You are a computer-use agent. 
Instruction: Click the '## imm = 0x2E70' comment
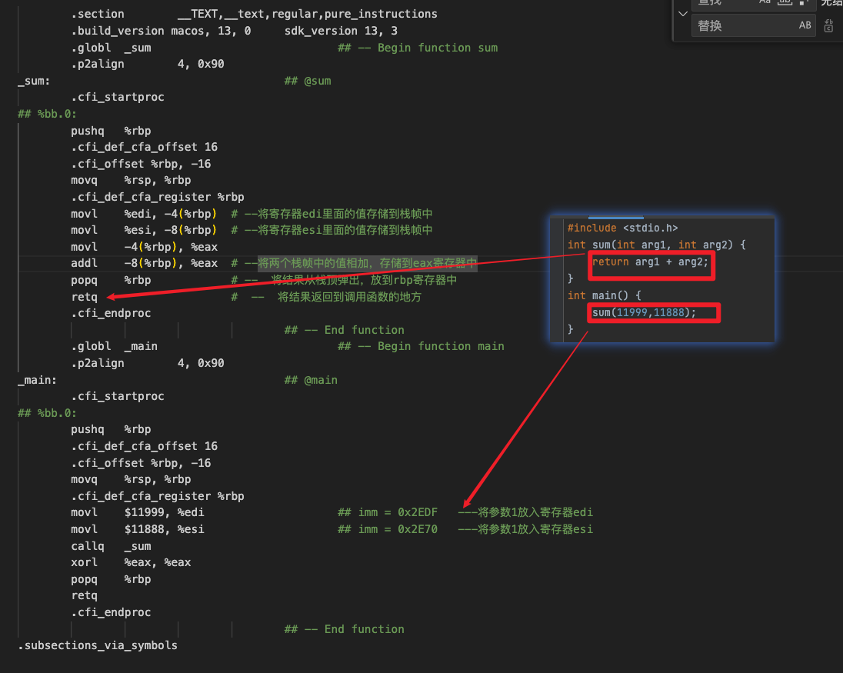point(388,529)
